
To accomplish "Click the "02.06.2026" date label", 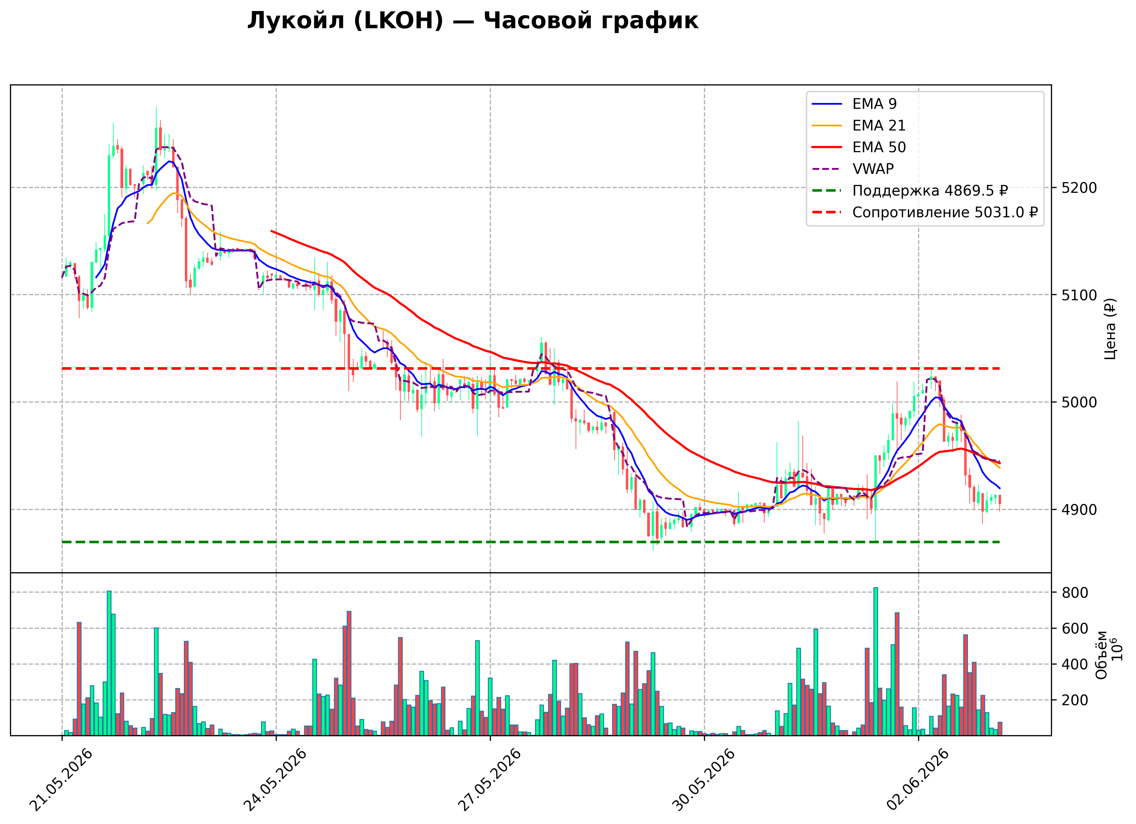I will pyautogui.click(x=918, y=780).
